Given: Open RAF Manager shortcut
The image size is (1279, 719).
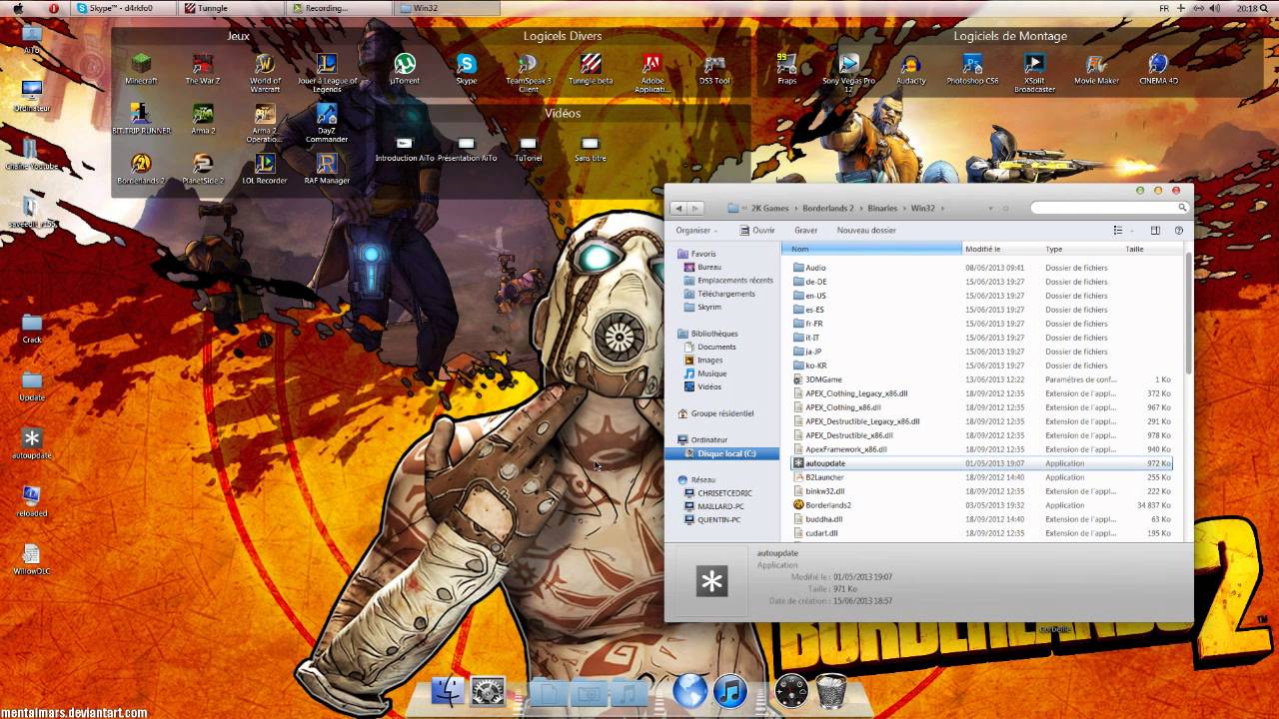Looking at the screenshot, I should pyautogui.click(x=327, y=168).
